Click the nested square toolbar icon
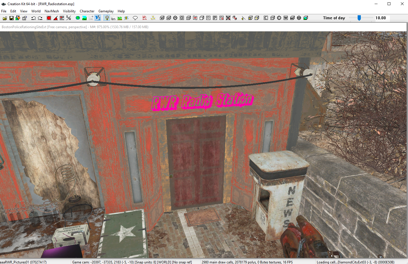The width and height of the screenshot is (408, 264). (208, 18)
